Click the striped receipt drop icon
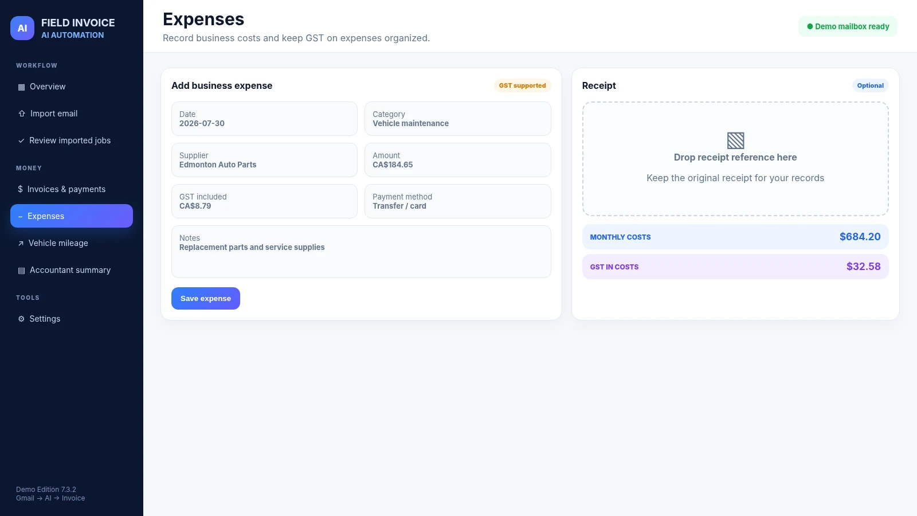This screenshot has width=917, height=516. [x=735, y=140]
